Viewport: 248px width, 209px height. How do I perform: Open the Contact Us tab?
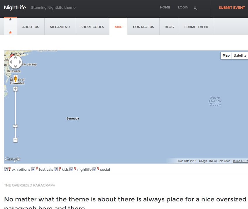coord(144,27)
